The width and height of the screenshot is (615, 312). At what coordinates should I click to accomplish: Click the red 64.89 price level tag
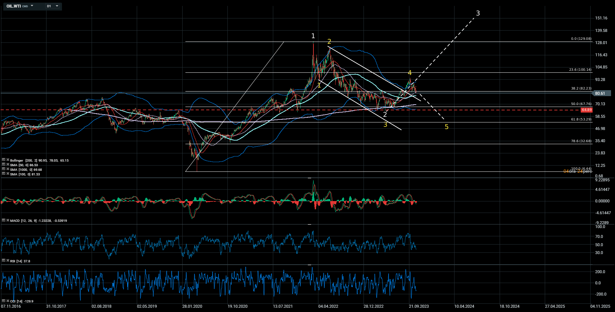pyautogui.click(x=587, y=110)
